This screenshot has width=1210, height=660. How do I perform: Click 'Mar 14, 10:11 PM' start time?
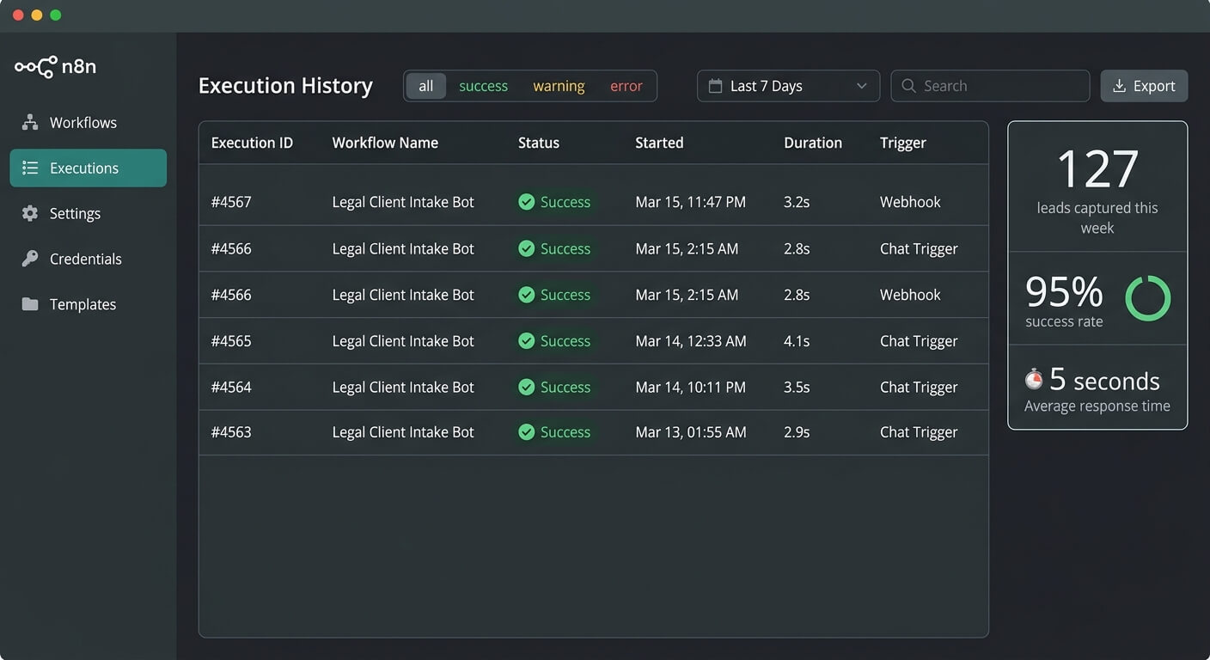point(690,387)
